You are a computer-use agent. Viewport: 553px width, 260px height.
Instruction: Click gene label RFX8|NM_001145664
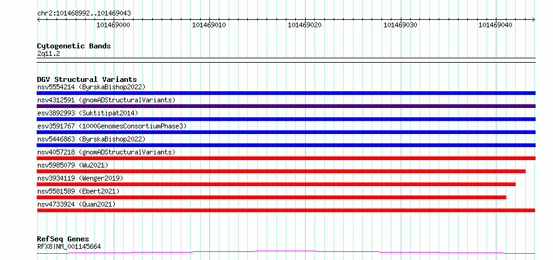click(69, 246)
